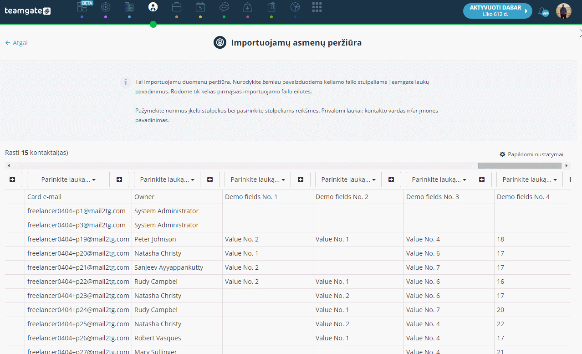The width and height of the screenshot is (582, 354).
Task: Click the left arrow of the horizontal scrollbar
Action: click(x=9, y=166)
